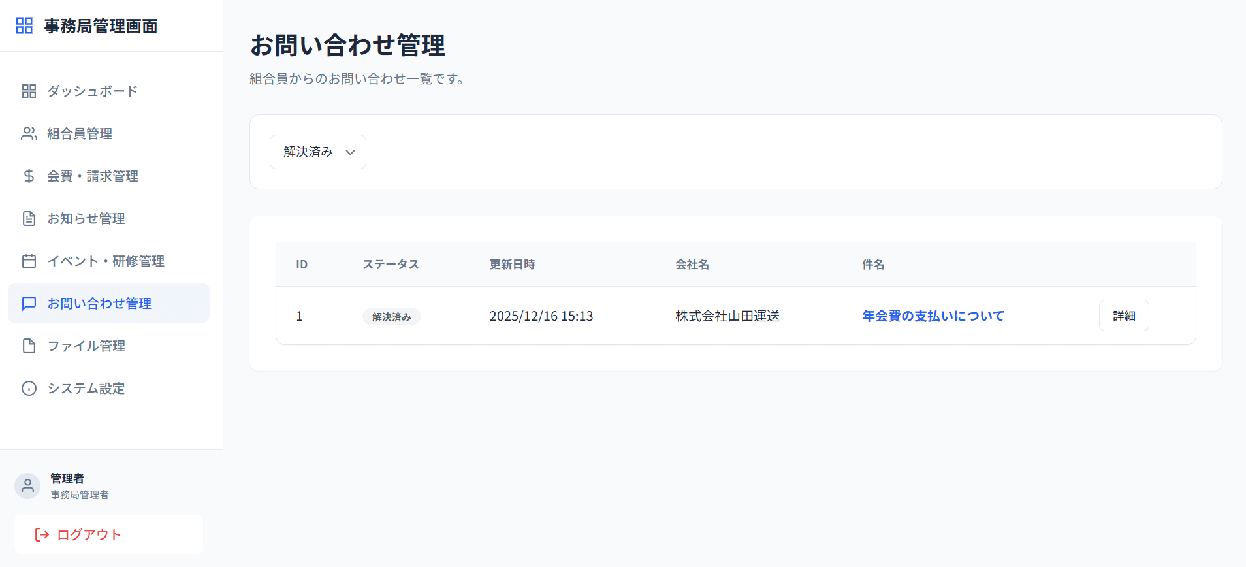Click the ログアウト button

108,534
